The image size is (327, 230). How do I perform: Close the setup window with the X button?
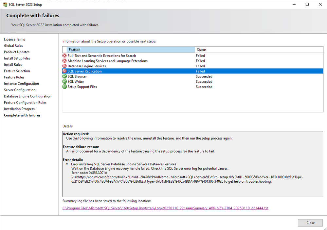(320, 4)
